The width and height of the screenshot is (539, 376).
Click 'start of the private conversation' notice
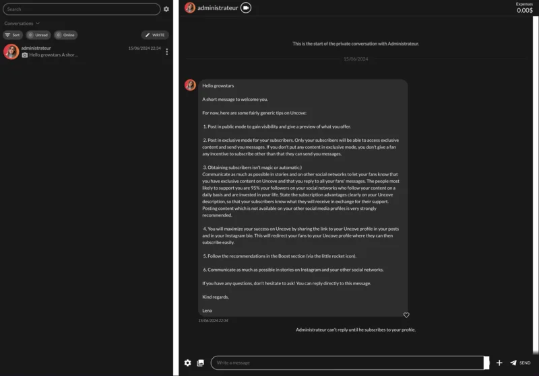pos(356,44)
